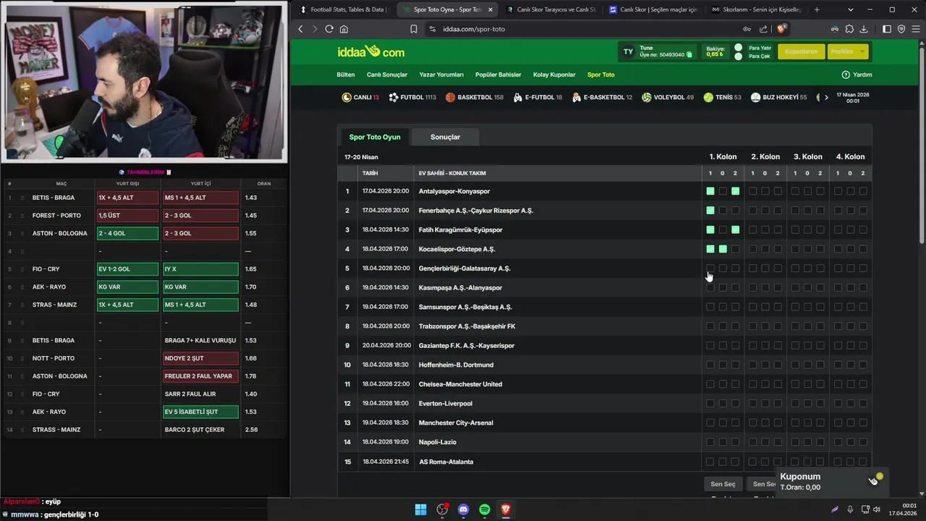Check 1 for Gençlerbirliği-Galatasaray in 1. Kolon
This screenshot has height=521, width=926.
click(x=710, y=268)
